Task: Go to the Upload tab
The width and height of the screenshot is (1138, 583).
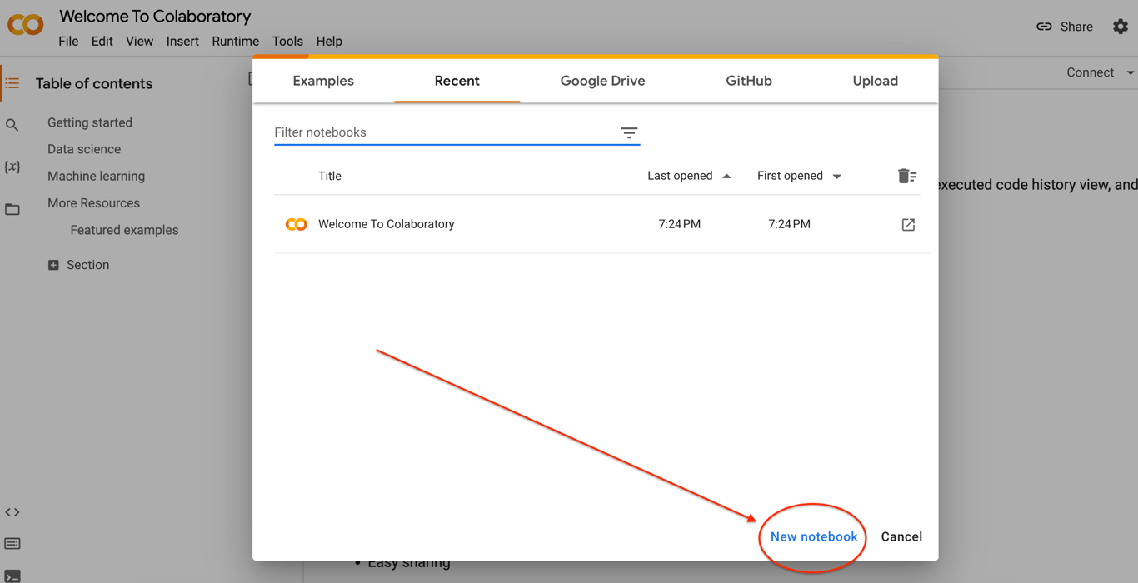Action: point(875,81)
